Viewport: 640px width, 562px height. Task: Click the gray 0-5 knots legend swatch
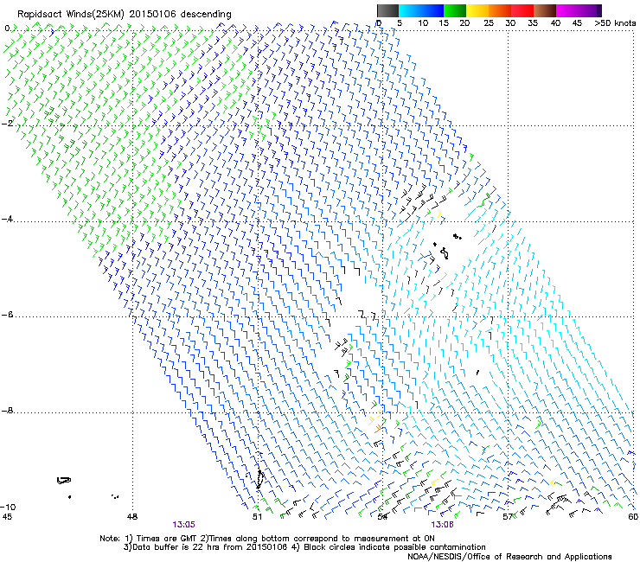coord(387,10)
